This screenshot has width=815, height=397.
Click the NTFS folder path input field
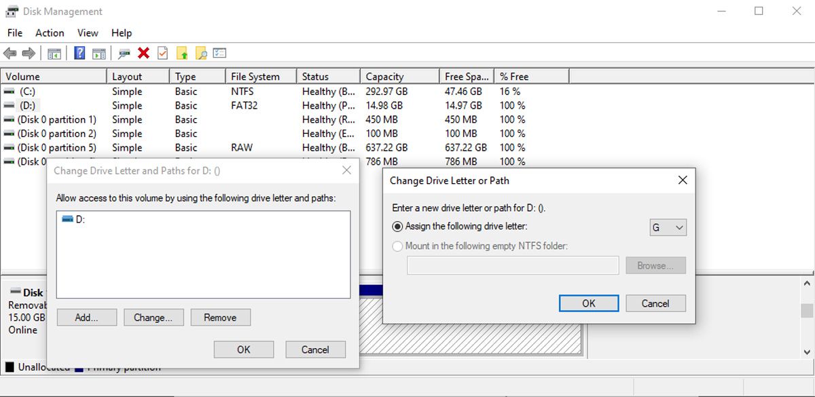[x=513, y=265]
